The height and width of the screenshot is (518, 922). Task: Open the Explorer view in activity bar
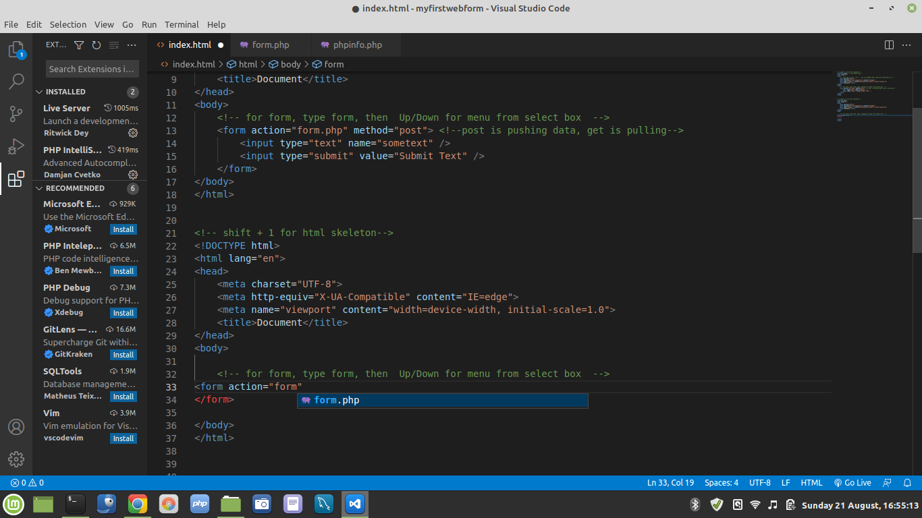coord(16,50)
